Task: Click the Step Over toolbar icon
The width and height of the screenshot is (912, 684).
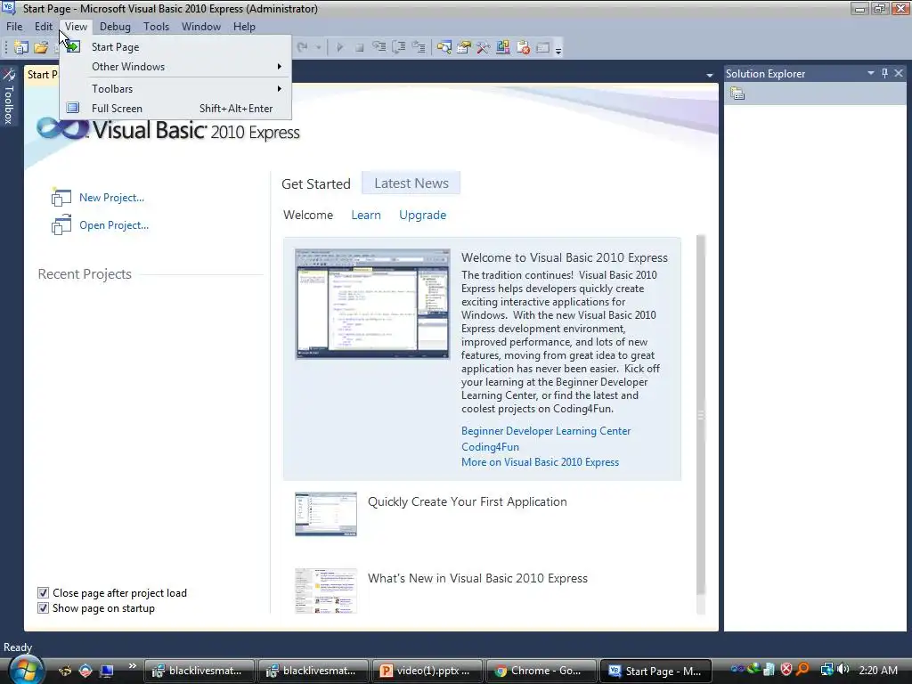Action: (x=399, y=47)
